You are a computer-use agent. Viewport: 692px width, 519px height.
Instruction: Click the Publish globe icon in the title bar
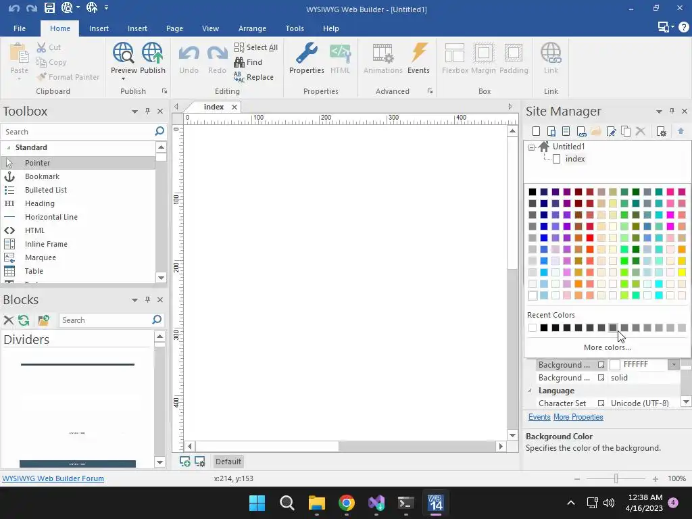coord(92,7)
